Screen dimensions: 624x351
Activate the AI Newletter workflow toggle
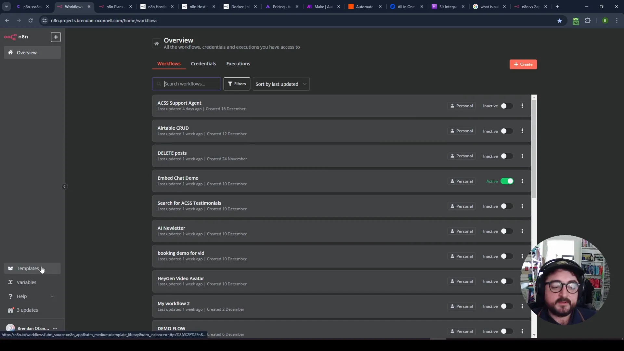[x=507, y=231]
